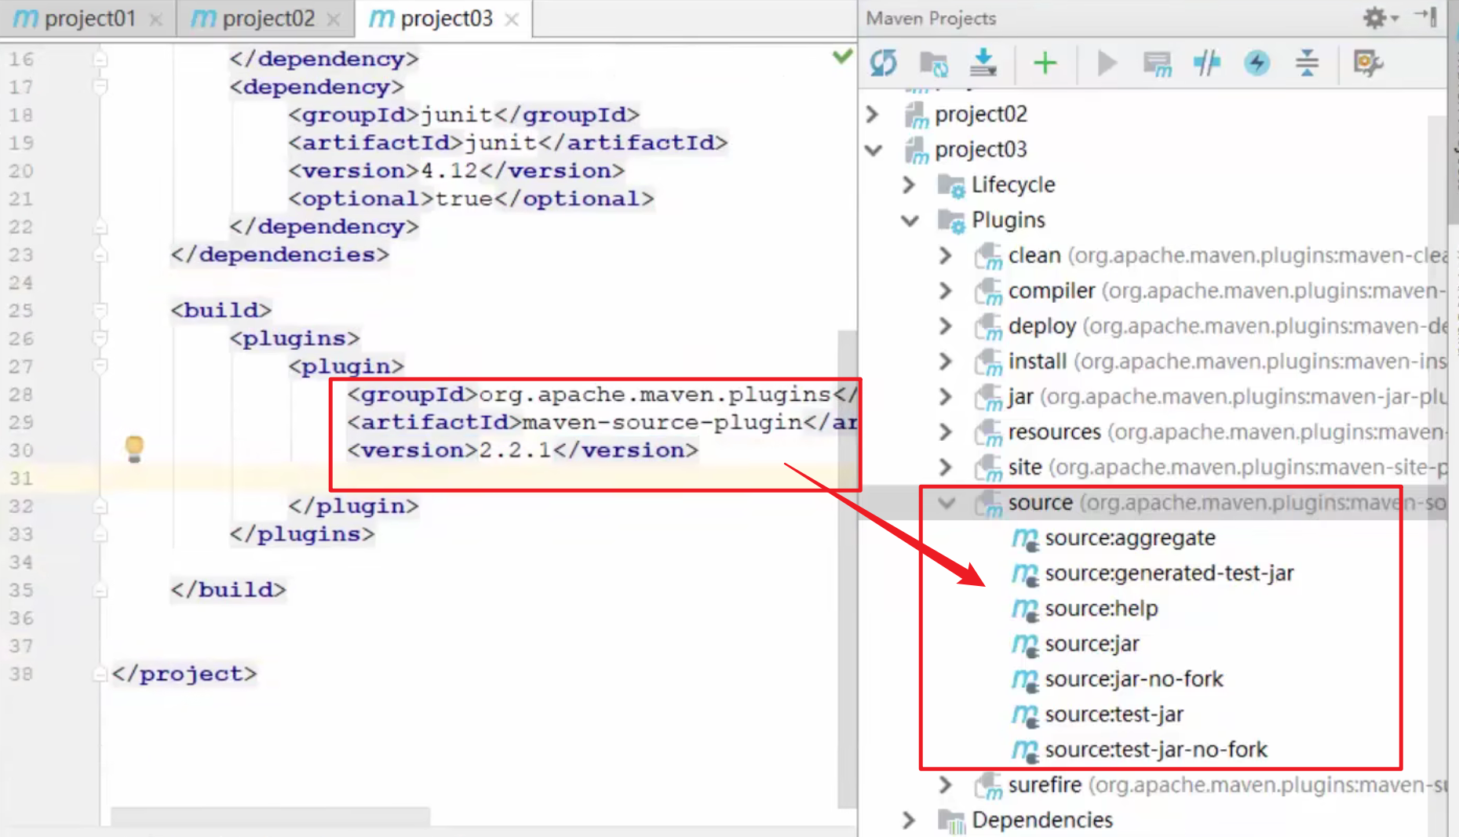Close the project01 tab
The width and height of the screenshot is (1459, 837).
coord(155,20)
